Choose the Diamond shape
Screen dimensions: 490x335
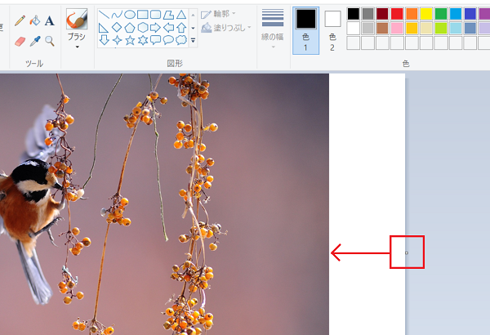117,27
